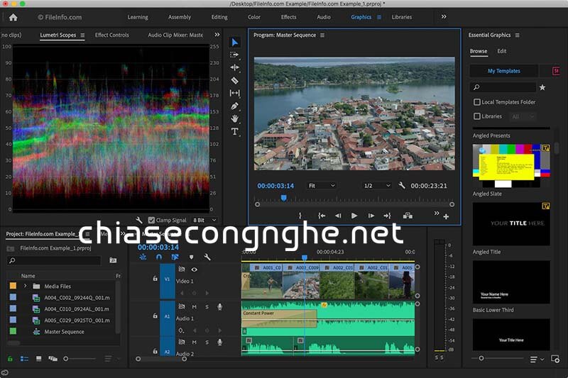This screenshot has height=378, width=568.
Task: Toggle Video 1 track output eye
Action: click(x=195, y=269)
